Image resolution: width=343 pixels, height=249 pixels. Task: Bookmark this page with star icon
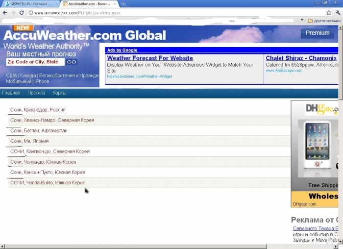coord(329,13)
